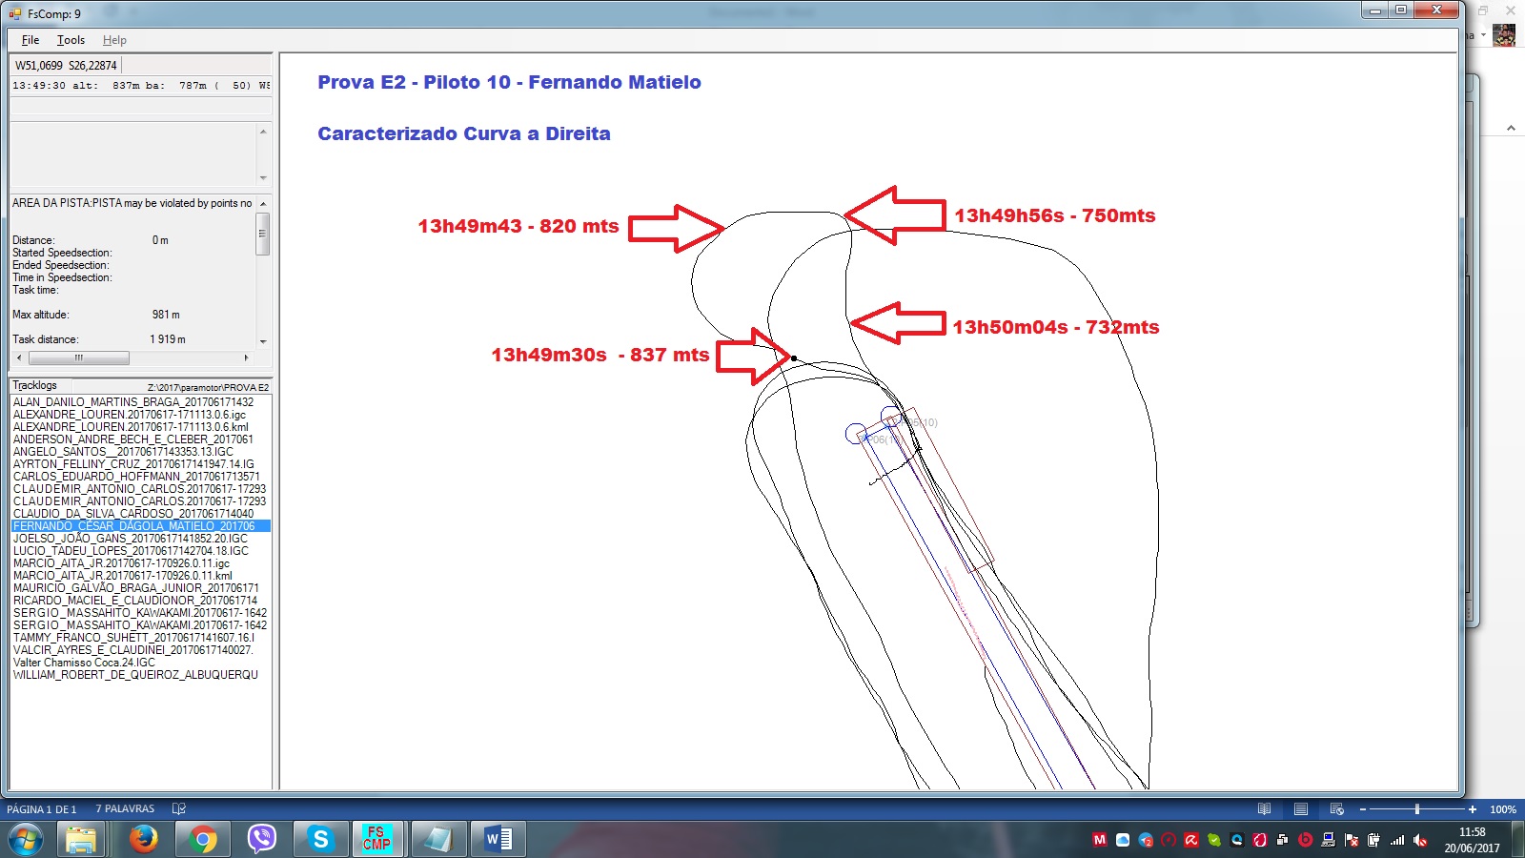
Task: Select Valter Chamisso Coca.24.IGC tracklog
Action: (x=84, y=663)
